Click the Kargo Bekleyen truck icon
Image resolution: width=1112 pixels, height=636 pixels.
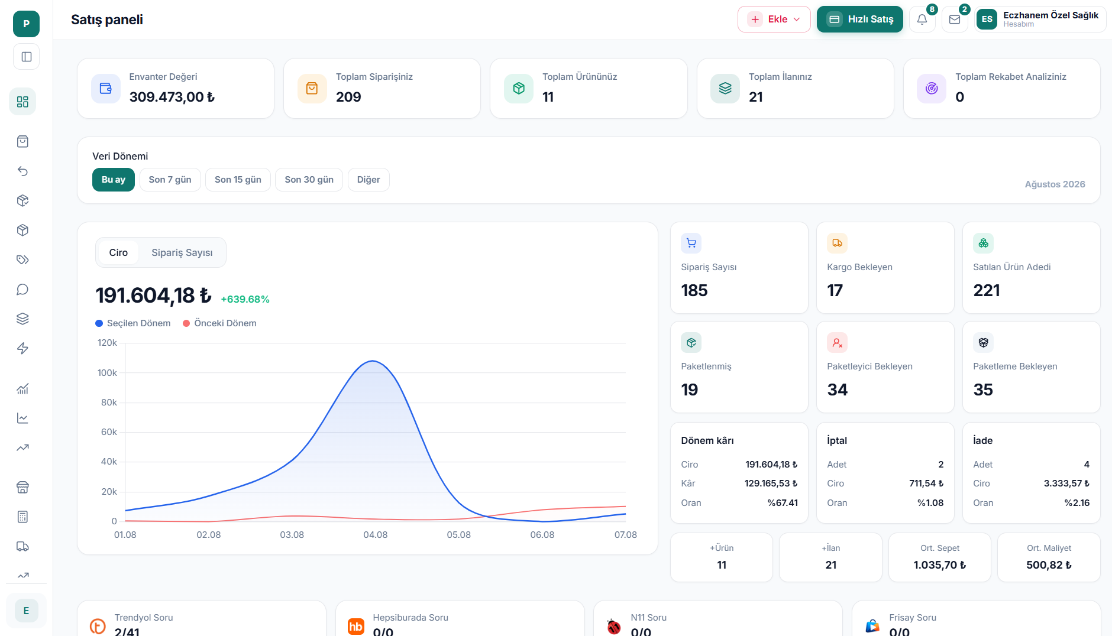click(837, 243)
